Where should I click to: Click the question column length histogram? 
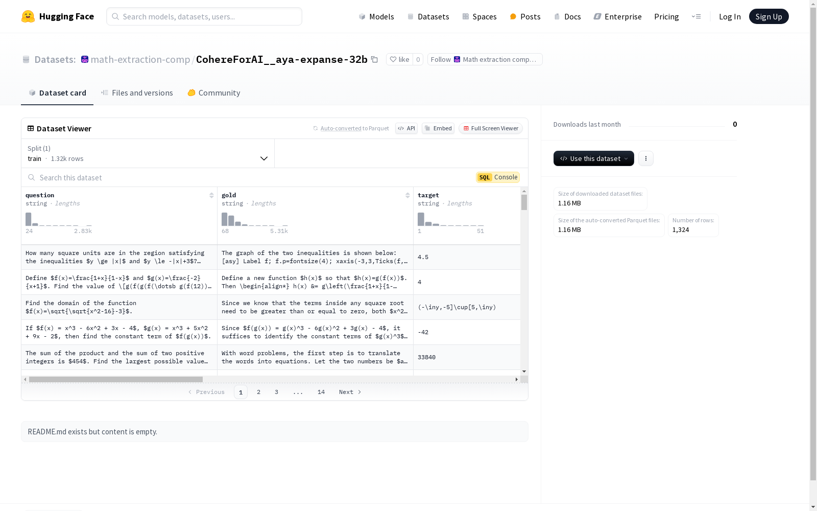click(x=59, y=219)
